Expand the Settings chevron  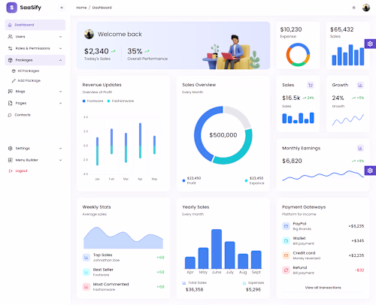pos(60,149)
